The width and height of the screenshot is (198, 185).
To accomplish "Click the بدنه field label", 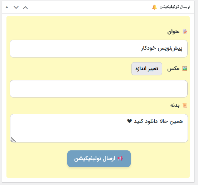I will coord(175,105).
